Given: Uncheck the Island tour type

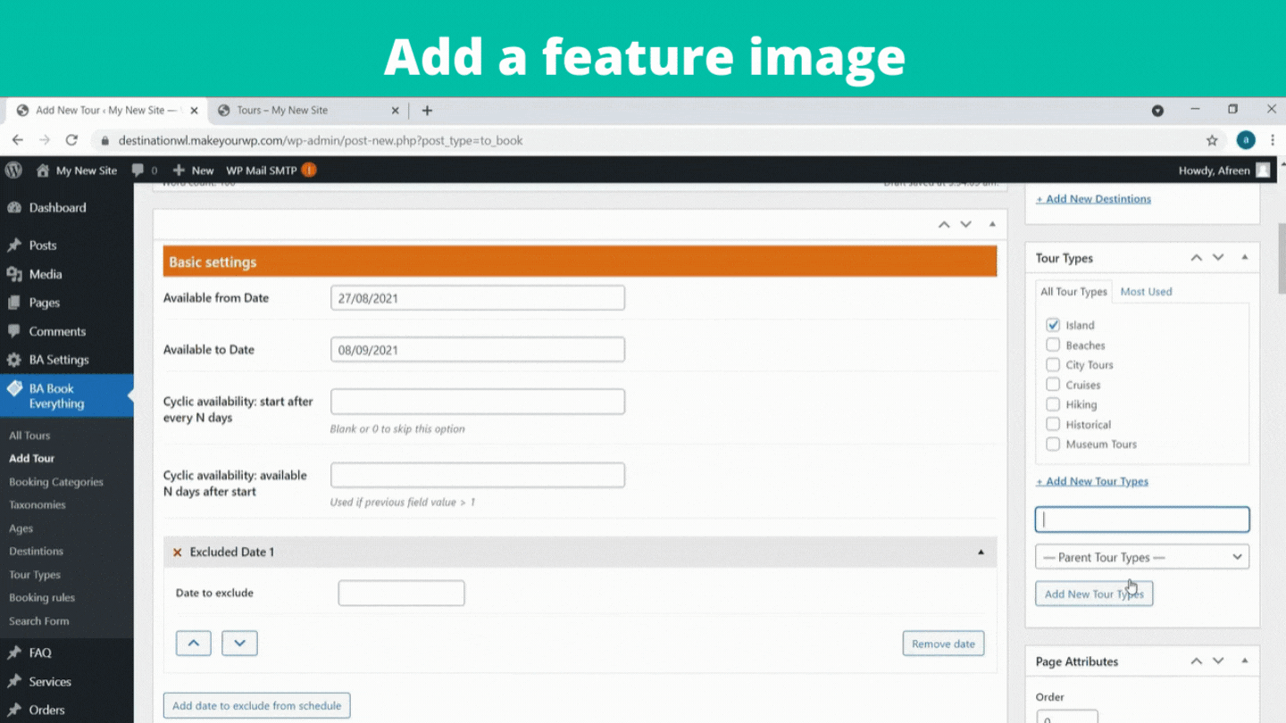Looking at the screenshot, I should point(1053,325).
